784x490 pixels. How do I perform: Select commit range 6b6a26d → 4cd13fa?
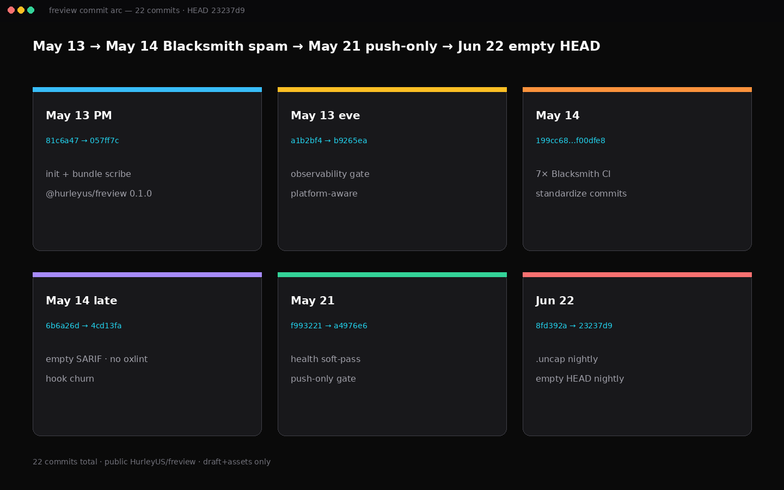tap(84, 326)
